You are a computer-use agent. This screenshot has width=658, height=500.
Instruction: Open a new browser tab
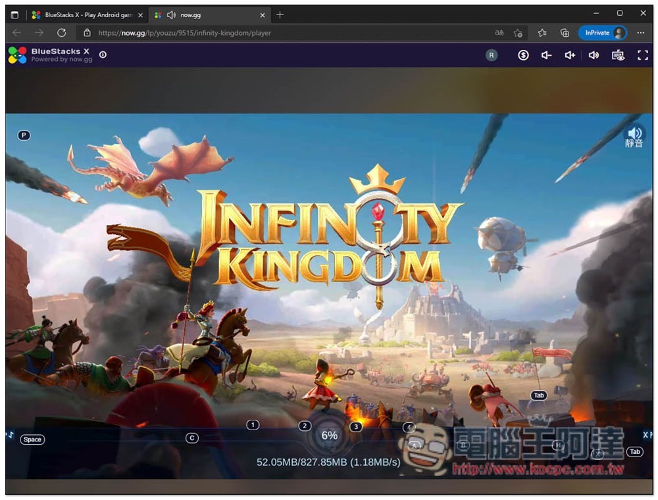280,15
